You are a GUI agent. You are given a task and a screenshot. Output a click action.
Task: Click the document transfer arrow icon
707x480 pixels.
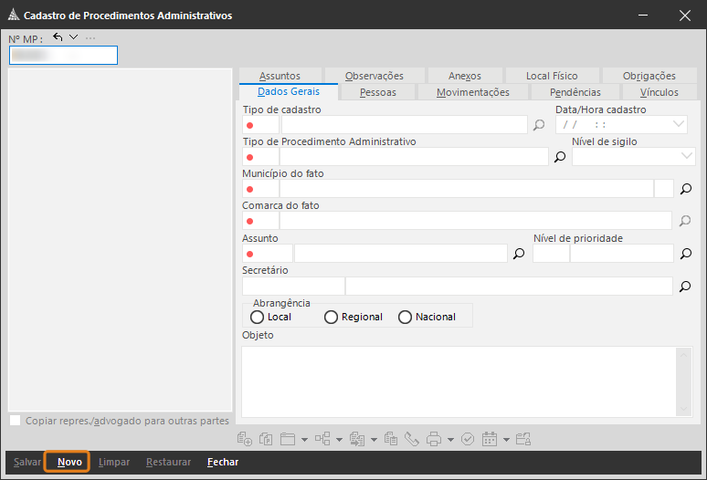point(357,439)
